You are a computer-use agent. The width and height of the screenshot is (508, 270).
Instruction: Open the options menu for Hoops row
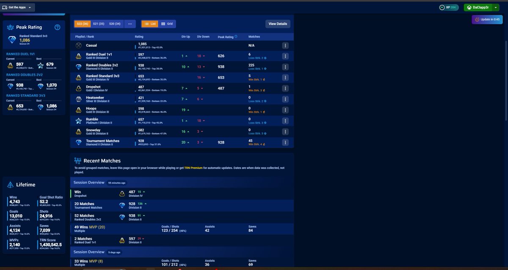[285, 110]
